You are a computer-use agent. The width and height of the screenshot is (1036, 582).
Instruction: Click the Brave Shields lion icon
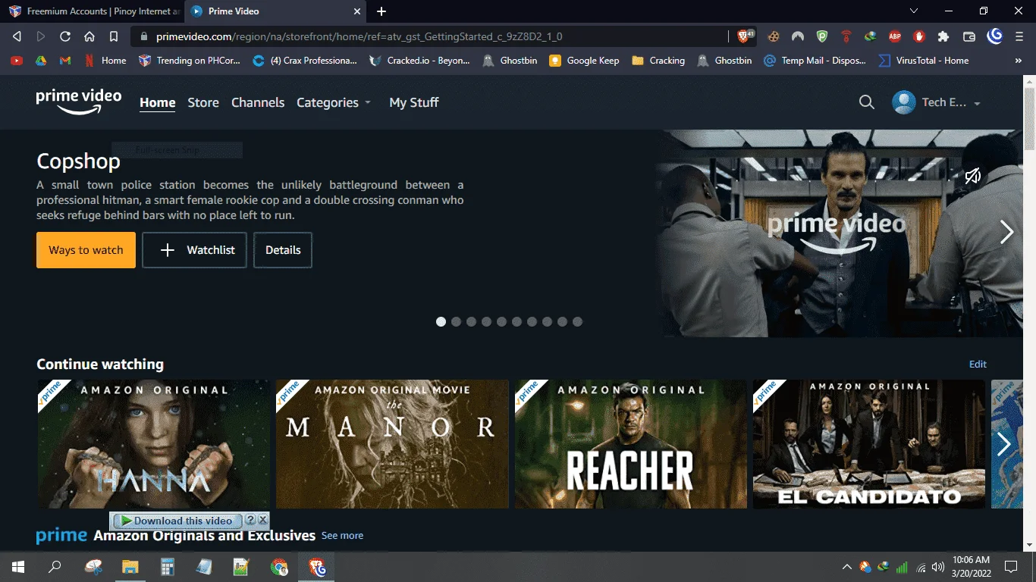[746, 36]
